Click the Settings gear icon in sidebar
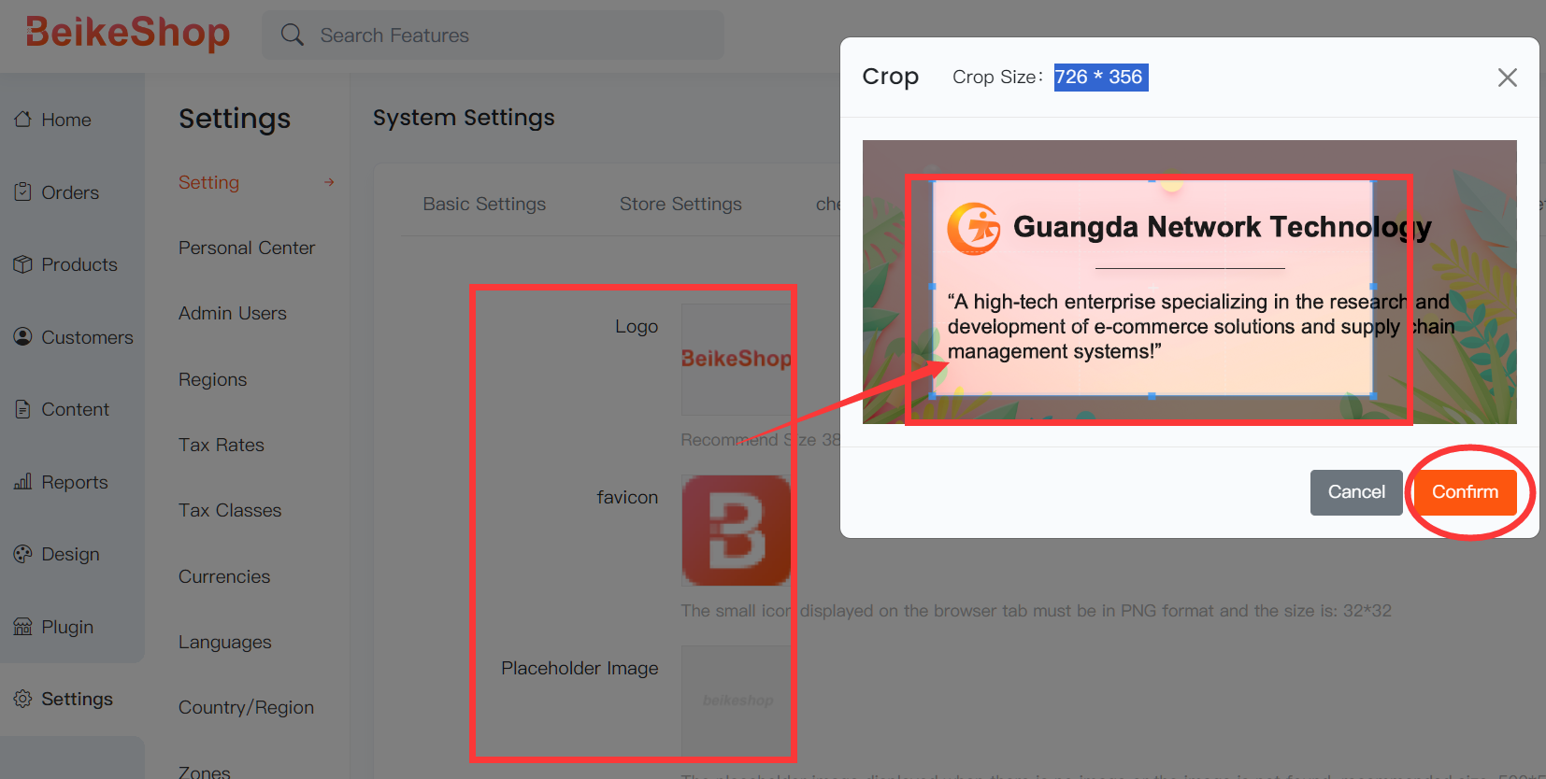The image size is (1546, 779). pos(22,699)
